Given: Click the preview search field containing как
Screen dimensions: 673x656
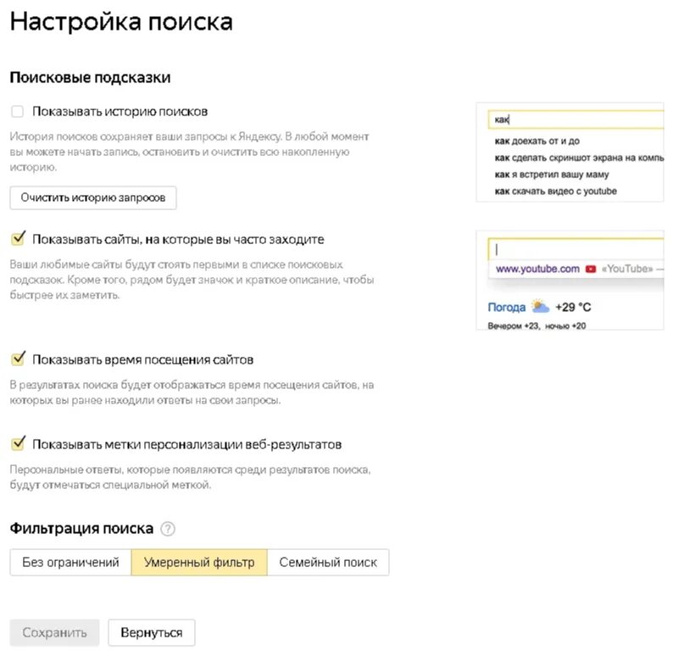Looking at the screenshot, I should [x=576, y=120].
